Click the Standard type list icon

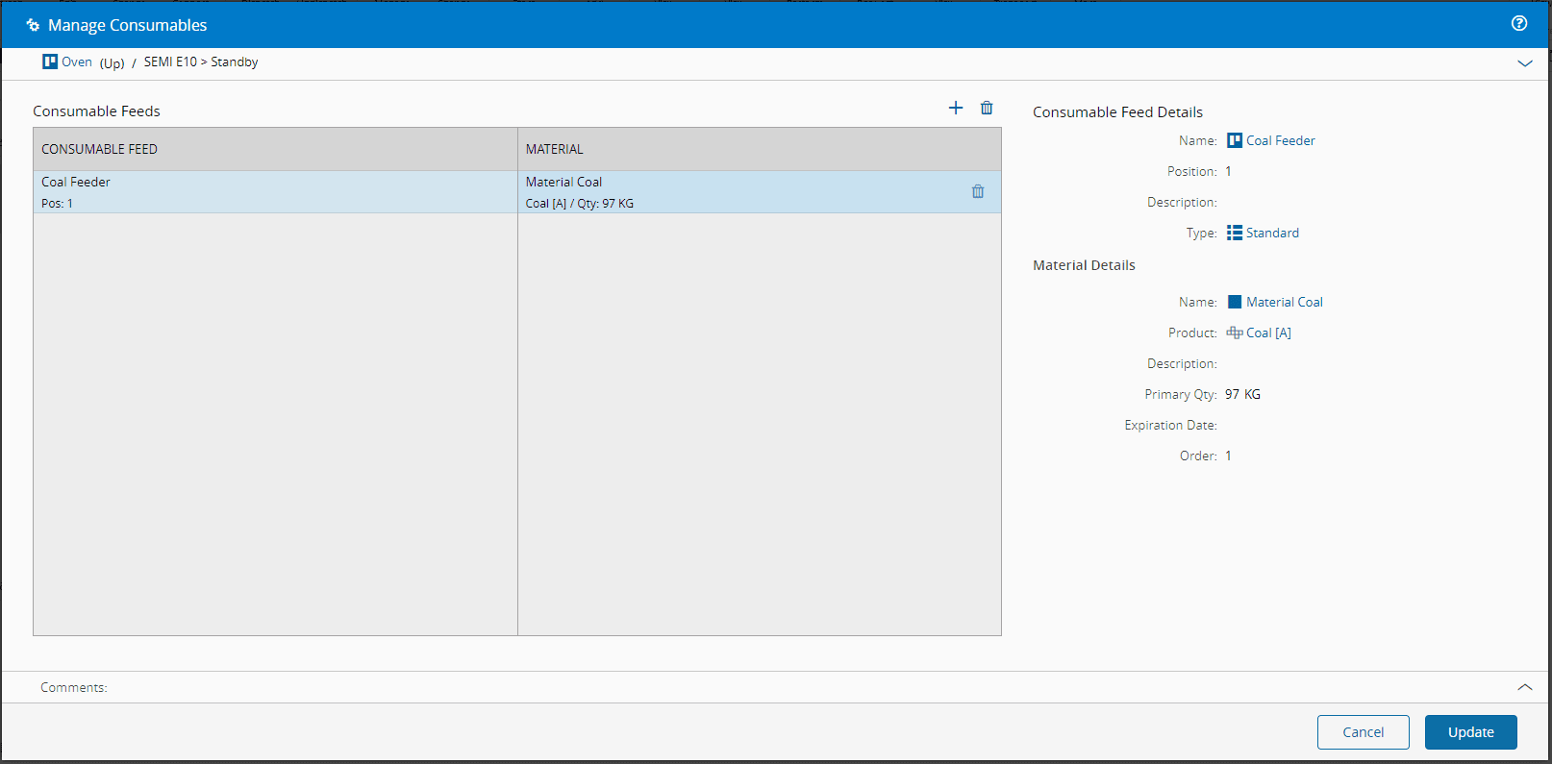tap(1235, 233)
